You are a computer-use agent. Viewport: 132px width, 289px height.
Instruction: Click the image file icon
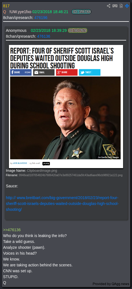(x=121, y=6)
